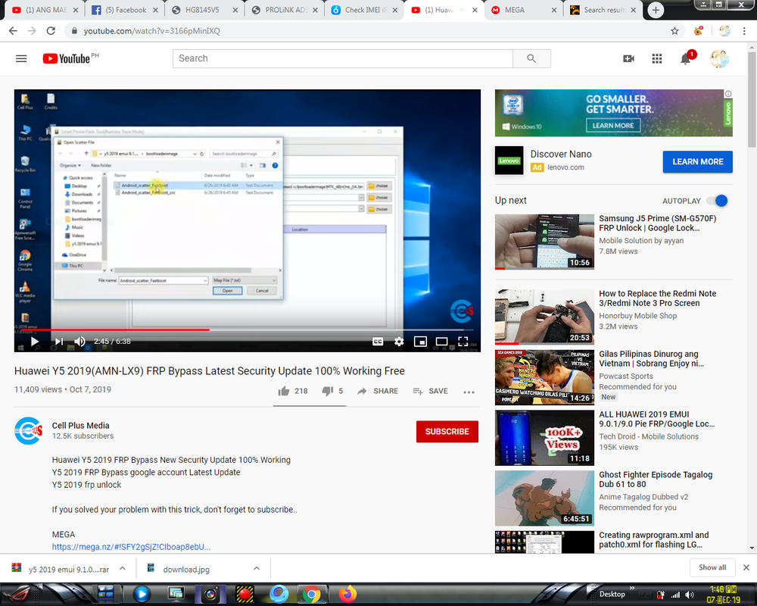The width and height of the screenshot is (757, 606).
Task: Open Chrome from the taskbar
Action: click(312, 595)
